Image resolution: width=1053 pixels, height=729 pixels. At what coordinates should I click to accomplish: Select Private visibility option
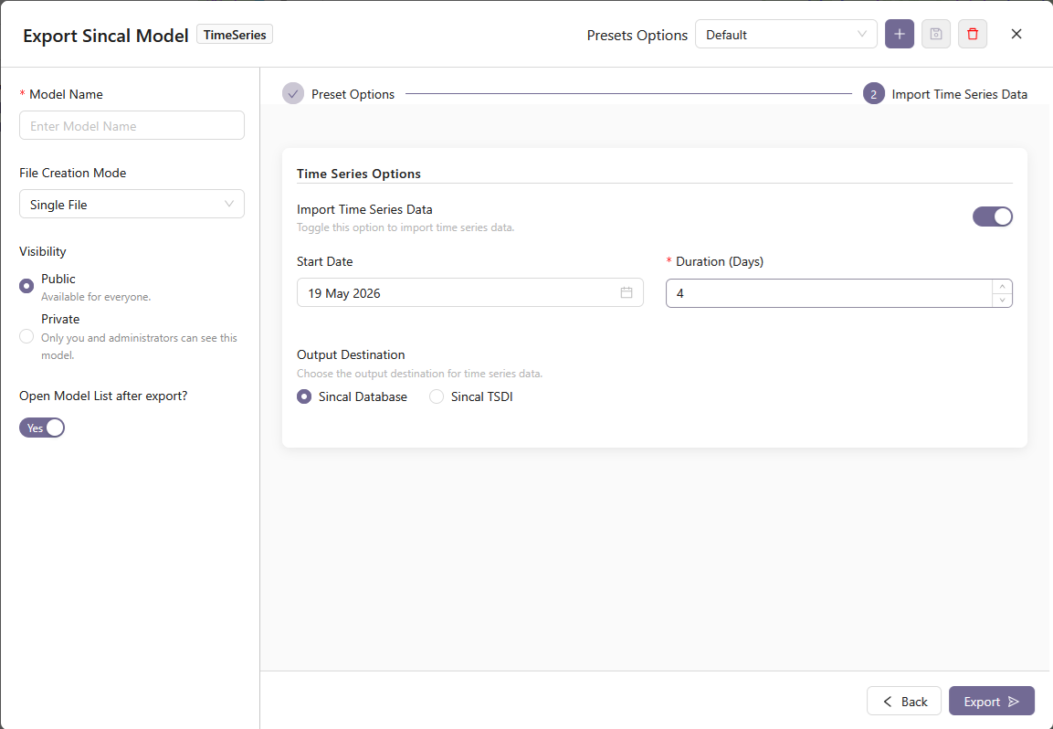pos(26,336)
